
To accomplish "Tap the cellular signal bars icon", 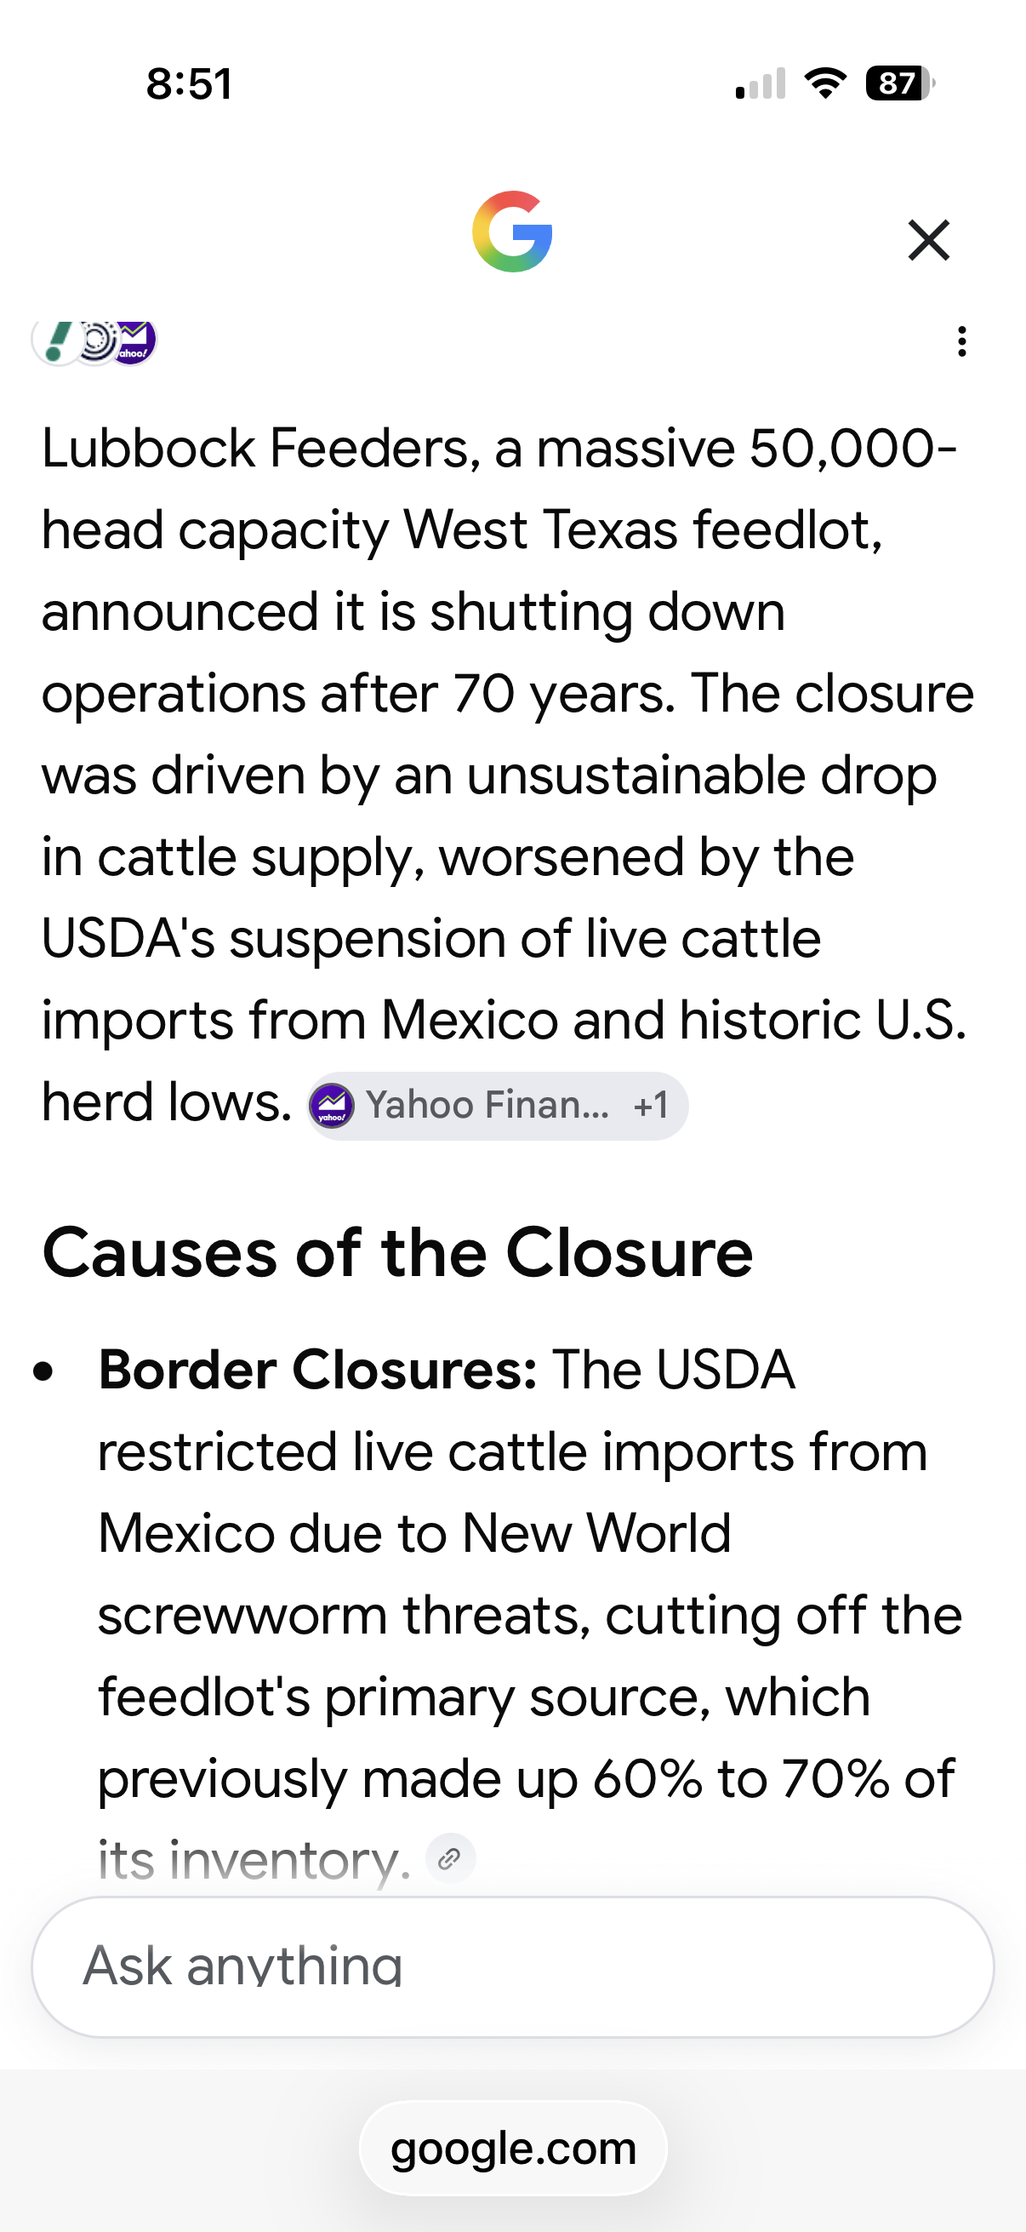I will (x=761, y=83).
